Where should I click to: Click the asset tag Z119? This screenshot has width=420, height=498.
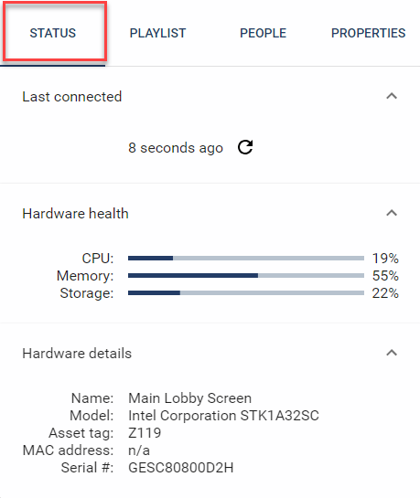tap(145, 432)
